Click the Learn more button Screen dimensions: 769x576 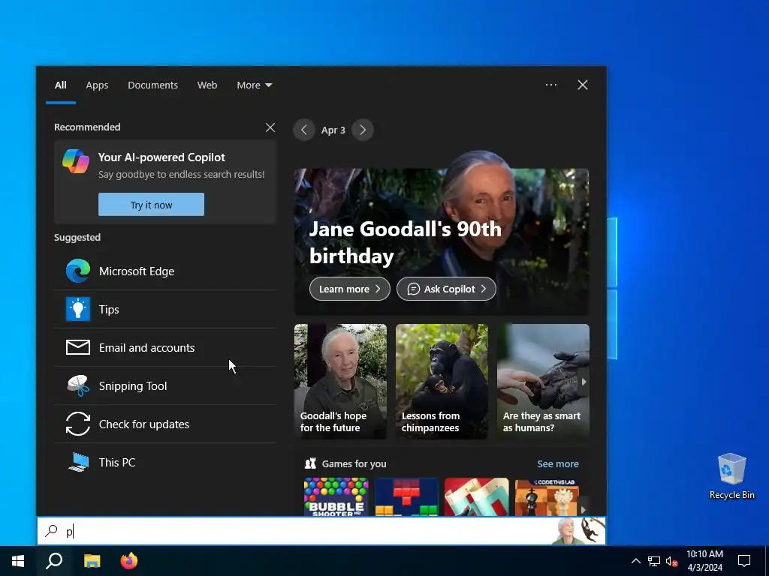(350, 289)
